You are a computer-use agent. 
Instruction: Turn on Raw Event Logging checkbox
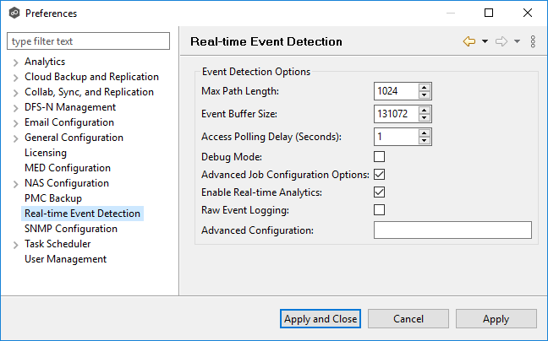pos(380,210)
